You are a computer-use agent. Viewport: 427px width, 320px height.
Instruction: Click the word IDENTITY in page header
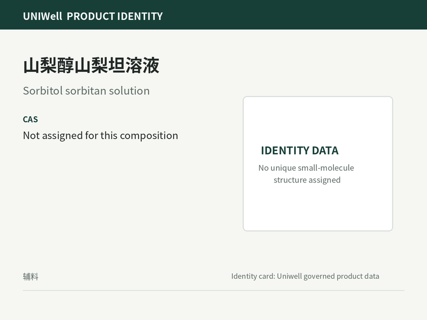click(140, 16)
